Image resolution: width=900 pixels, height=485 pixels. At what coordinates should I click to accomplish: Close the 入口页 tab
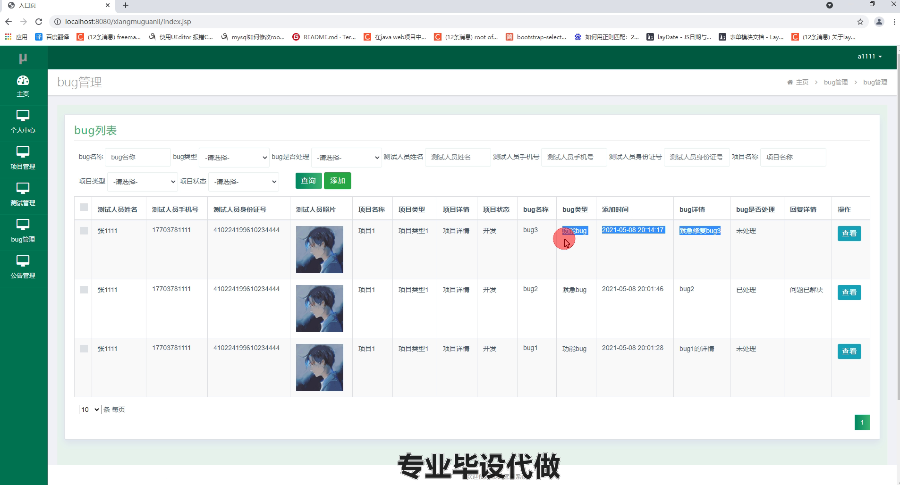108,5
